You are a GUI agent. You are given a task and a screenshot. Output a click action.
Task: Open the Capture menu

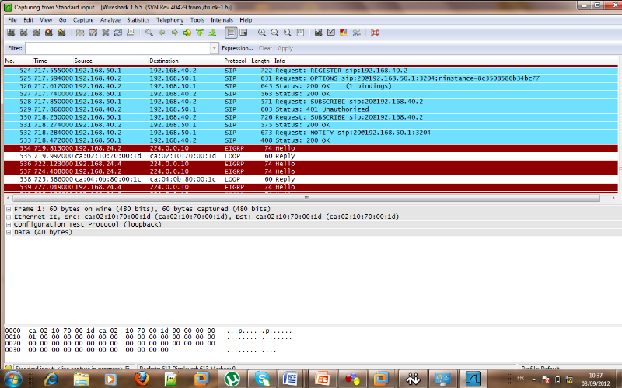point(83,20)
